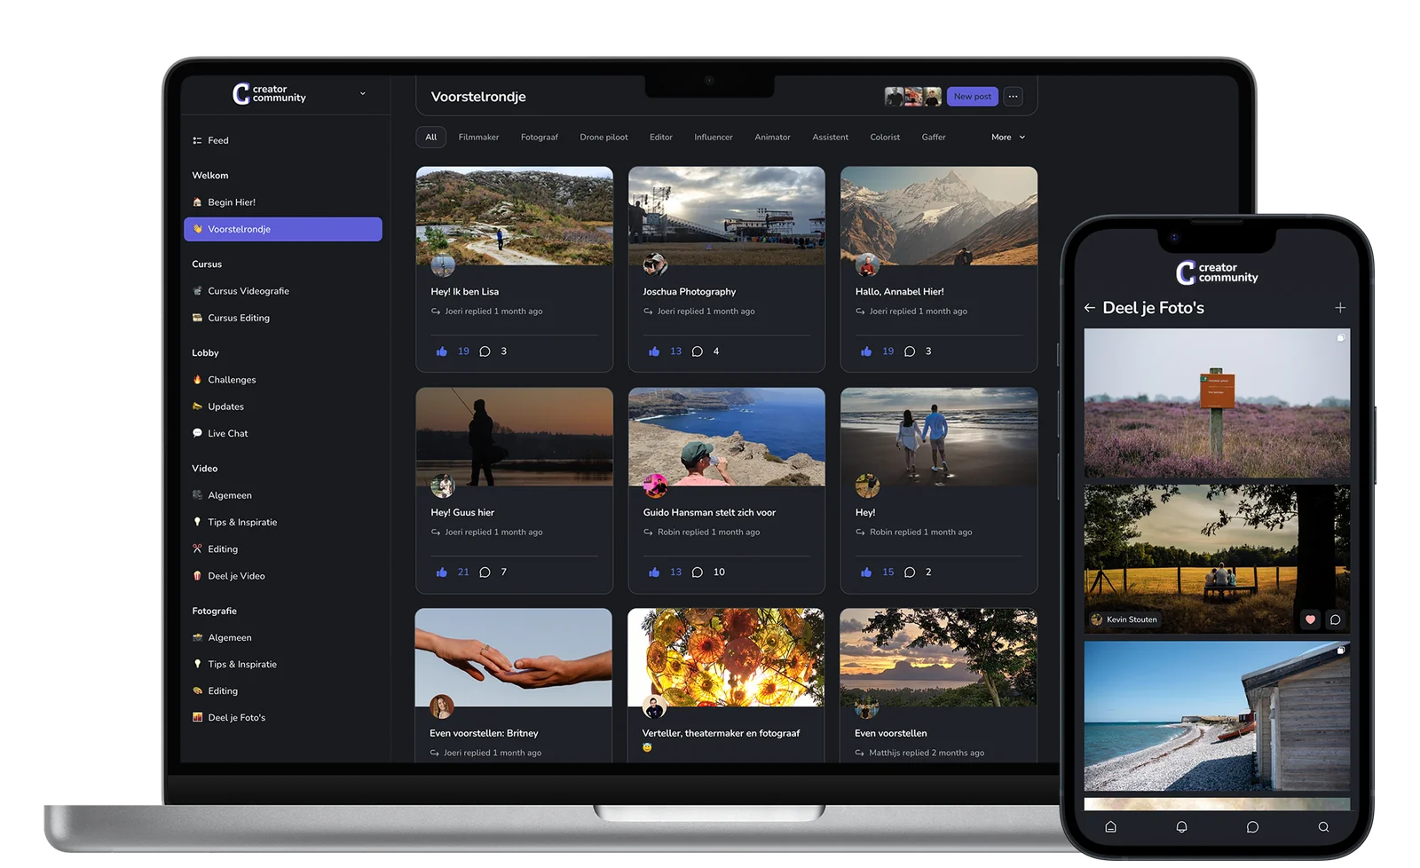
Task: Click the New post button
Action: [972, 97]
